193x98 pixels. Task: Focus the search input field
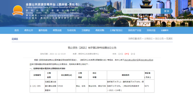(141, 11)
